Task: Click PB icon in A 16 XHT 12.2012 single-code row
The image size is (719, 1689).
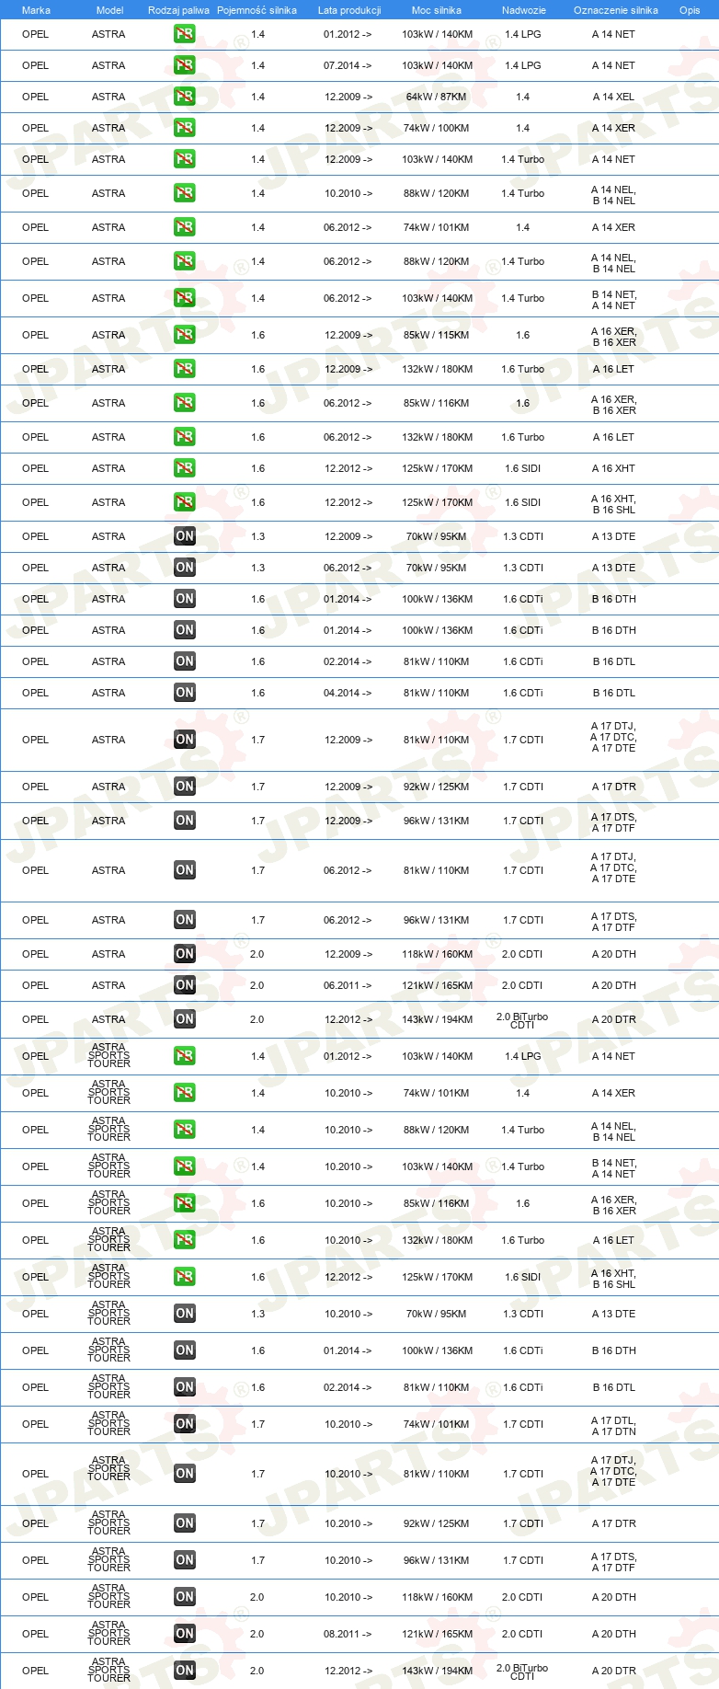Action: (184, 468)
